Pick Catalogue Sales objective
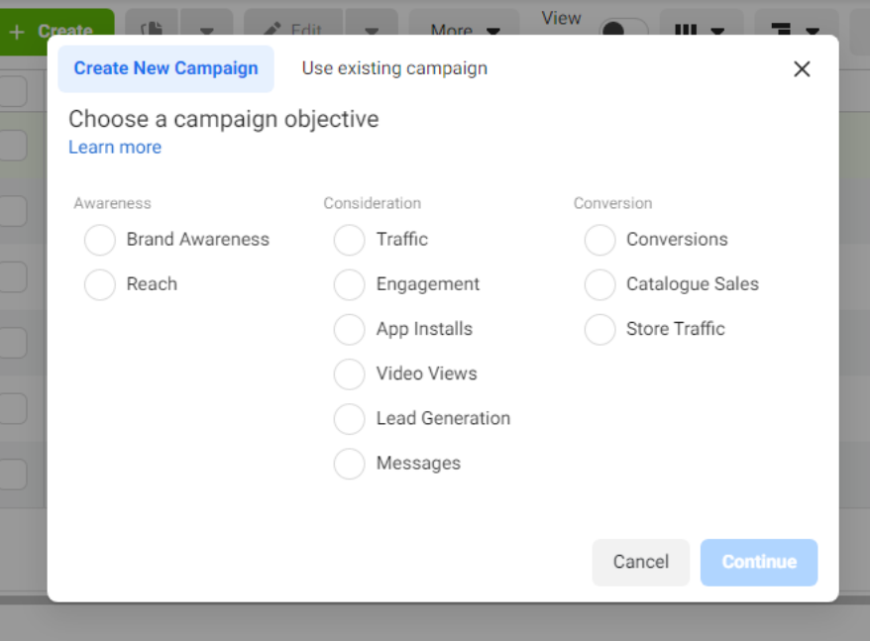The width and height of the screenshot is (870, 641). click(x=599, y=284)
